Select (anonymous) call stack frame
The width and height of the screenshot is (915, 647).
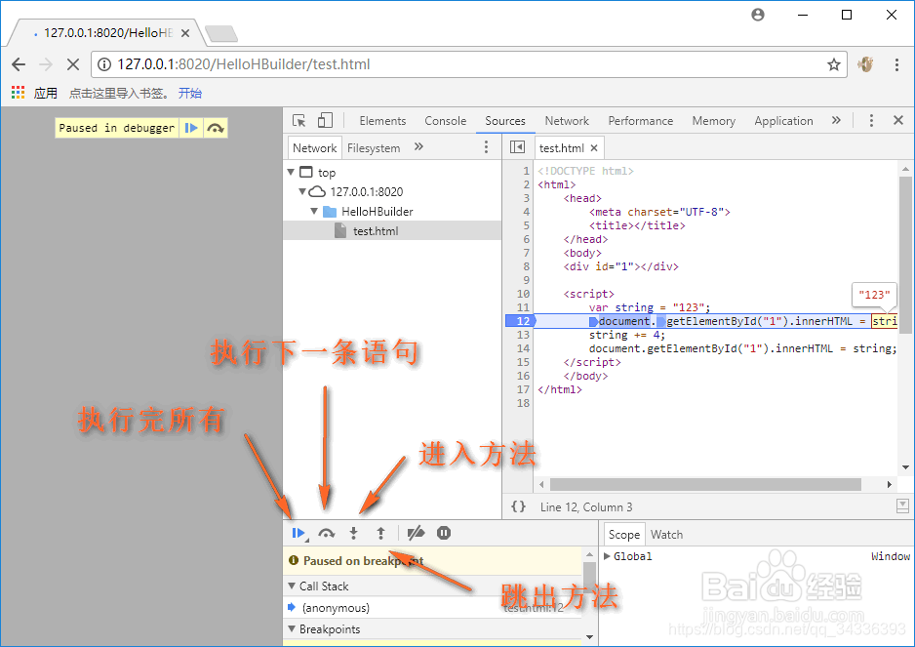[432, 607]
